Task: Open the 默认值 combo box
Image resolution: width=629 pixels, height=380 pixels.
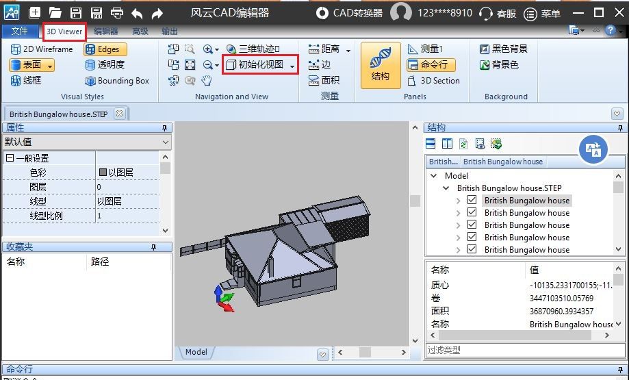Action: tap(87, 142)
